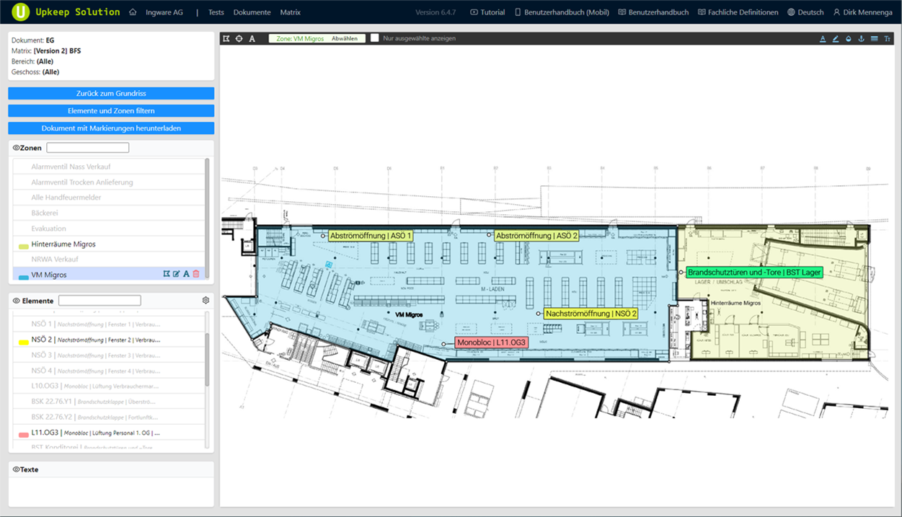Open the line color pencil tool
This screenshot has width=902, height=517.
coord(836,38)
